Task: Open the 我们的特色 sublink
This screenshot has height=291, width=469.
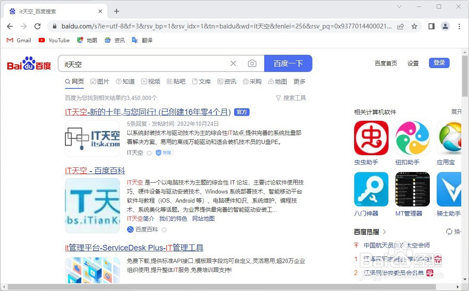Action: click(x=173, y=219)
